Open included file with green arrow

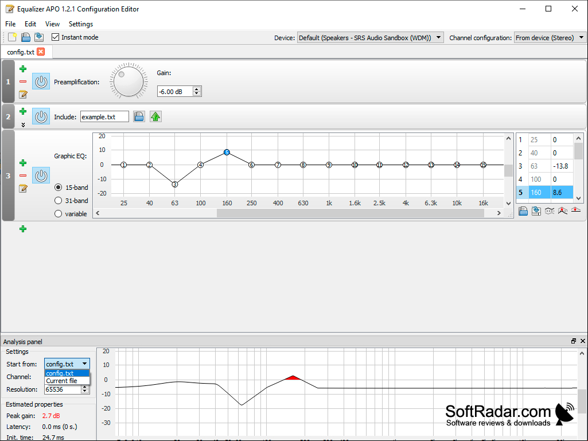[155, 116]
